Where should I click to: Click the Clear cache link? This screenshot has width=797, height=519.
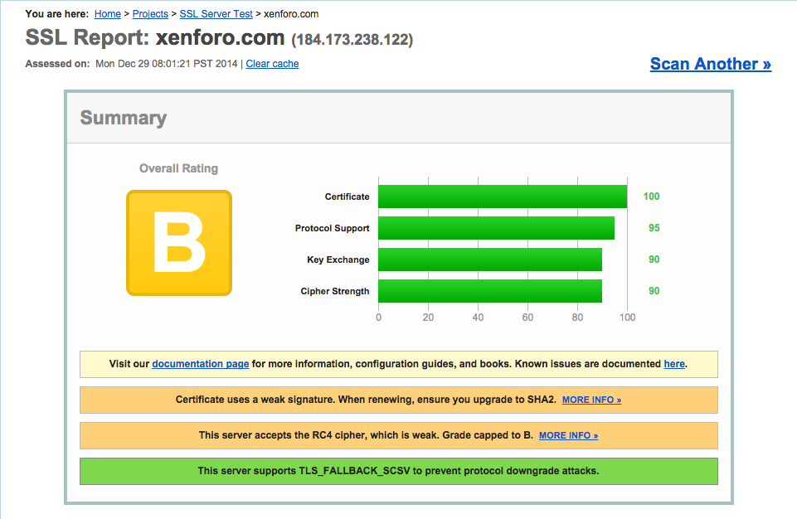pos(272,64)
